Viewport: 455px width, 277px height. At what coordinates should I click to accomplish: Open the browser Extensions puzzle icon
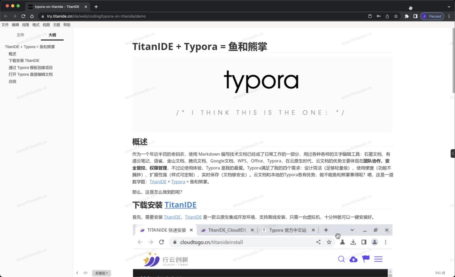[407, 16]
